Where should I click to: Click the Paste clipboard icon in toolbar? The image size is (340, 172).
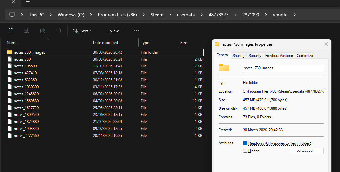coord(11,31)
